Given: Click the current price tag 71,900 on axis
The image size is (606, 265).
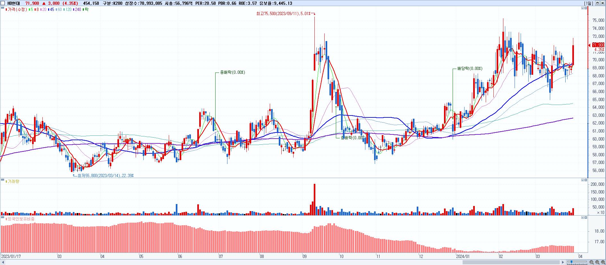Looking at the screenshot, I should [598, 45].
